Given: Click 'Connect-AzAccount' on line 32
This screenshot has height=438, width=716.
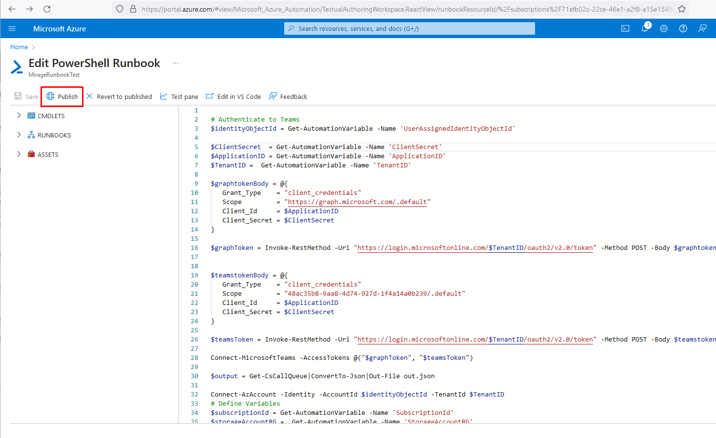Looking at the screenshot, I should pyautogui.click(x=244, y=394).
